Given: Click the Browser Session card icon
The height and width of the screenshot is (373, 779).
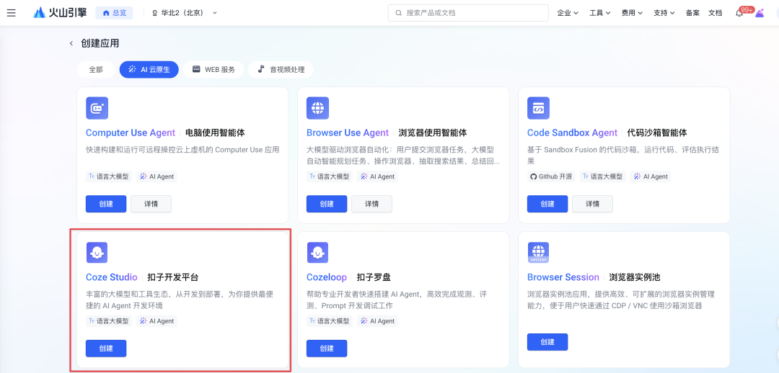Looking at the screenshot, I should tap(538, 253).
